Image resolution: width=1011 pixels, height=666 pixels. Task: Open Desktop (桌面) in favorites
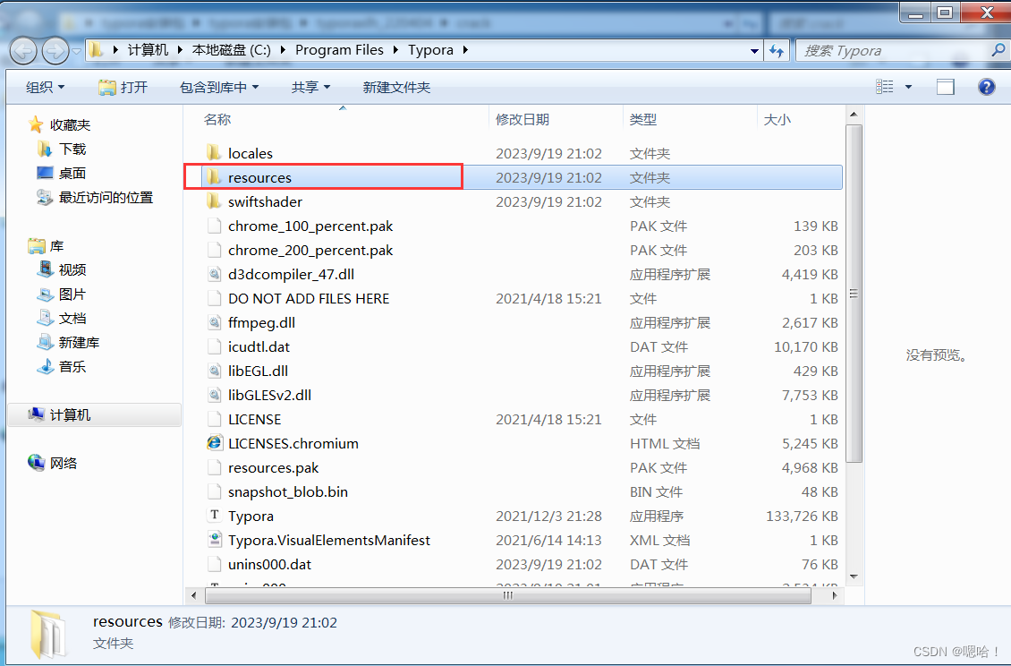[72, 173]
